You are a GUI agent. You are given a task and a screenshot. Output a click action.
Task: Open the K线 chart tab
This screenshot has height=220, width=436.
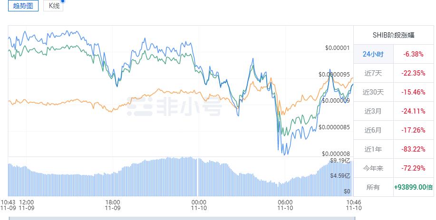(x=52, y=6)
